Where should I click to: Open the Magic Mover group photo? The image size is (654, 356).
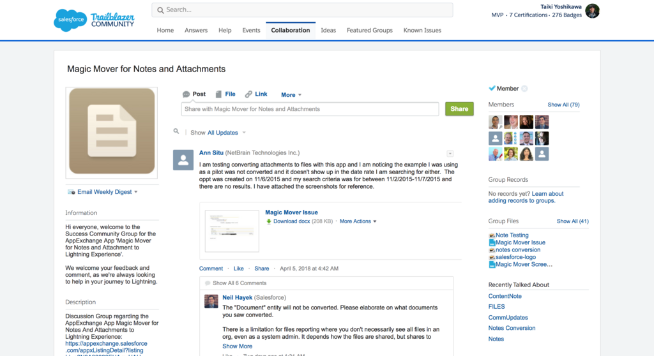[112, 133]
